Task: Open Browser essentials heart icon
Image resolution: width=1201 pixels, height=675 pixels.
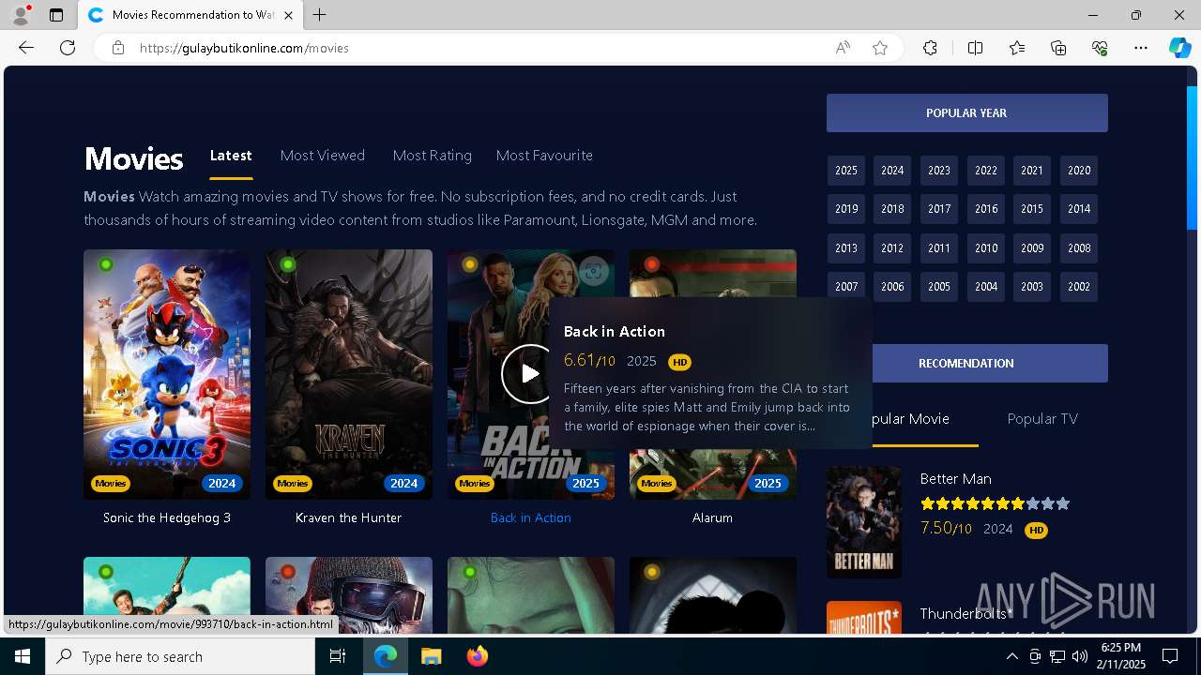Action: coord(1100,48)
